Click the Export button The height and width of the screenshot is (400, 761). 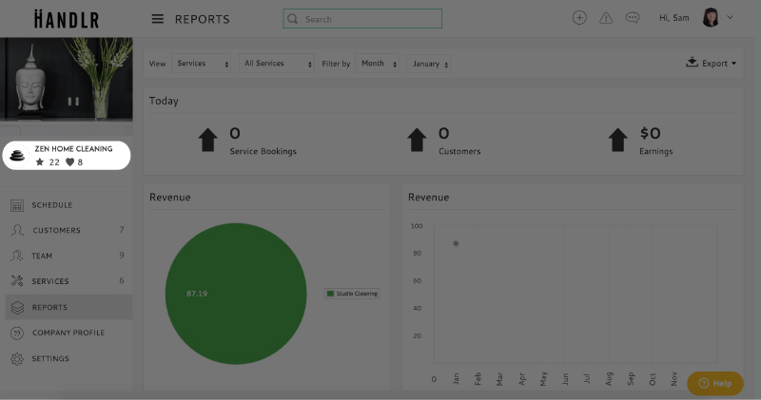point(712,64)
